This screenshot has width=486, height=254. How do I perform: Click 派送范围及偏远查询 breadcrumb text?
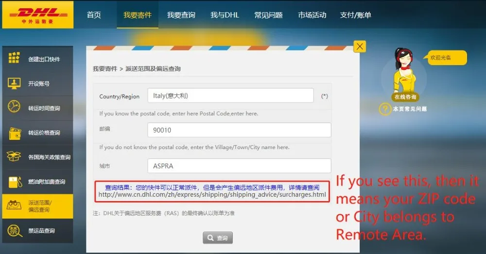coord(153,69)
